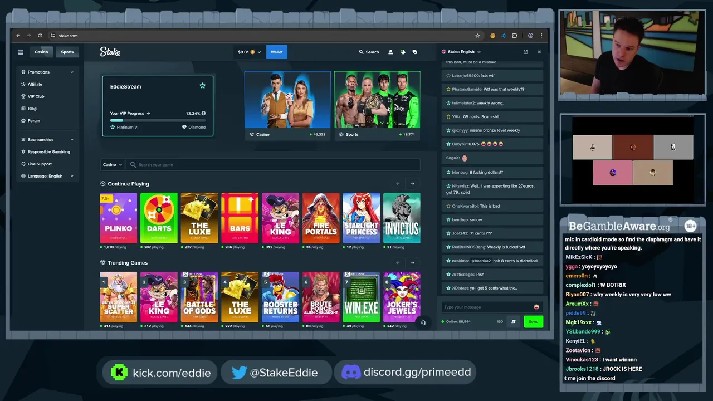The image size is (713, 401).
Task: Close the chat panel
Action: pos(539,52)
